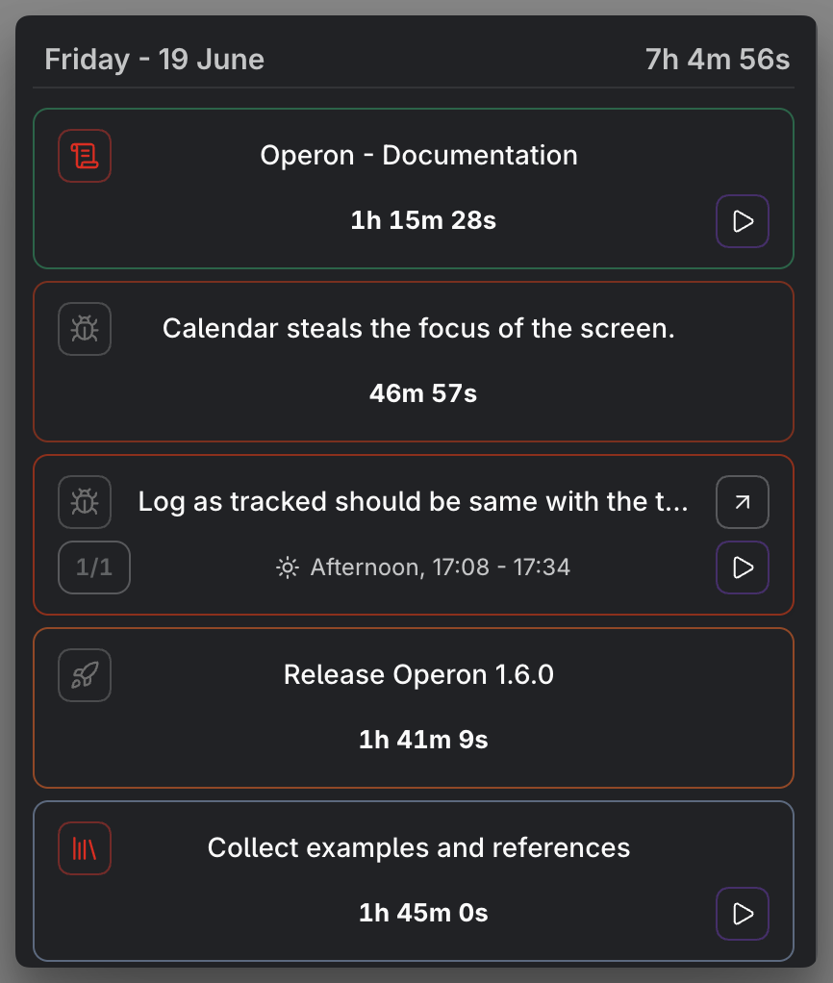The height and width of the screenshot is (983, 833).
Task: Click the red library icon for Collect examples
Action: point(85,848)
